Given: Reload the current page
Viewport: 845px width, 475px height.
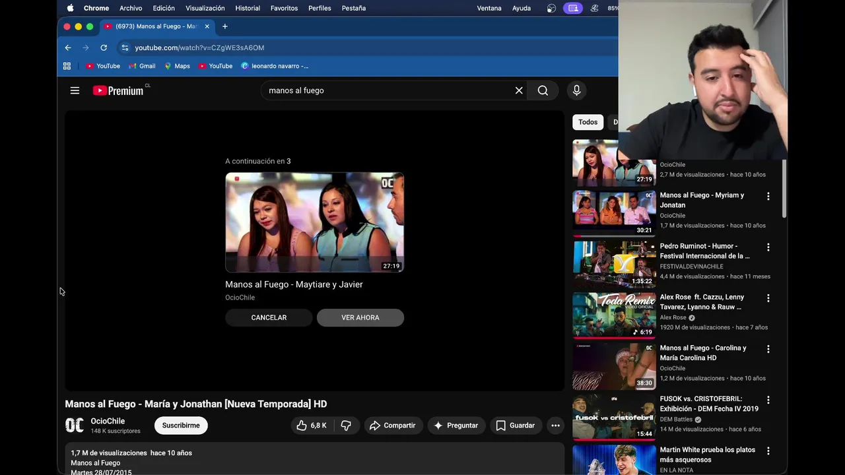Looking at the screenshot, I should coord(104,47).
